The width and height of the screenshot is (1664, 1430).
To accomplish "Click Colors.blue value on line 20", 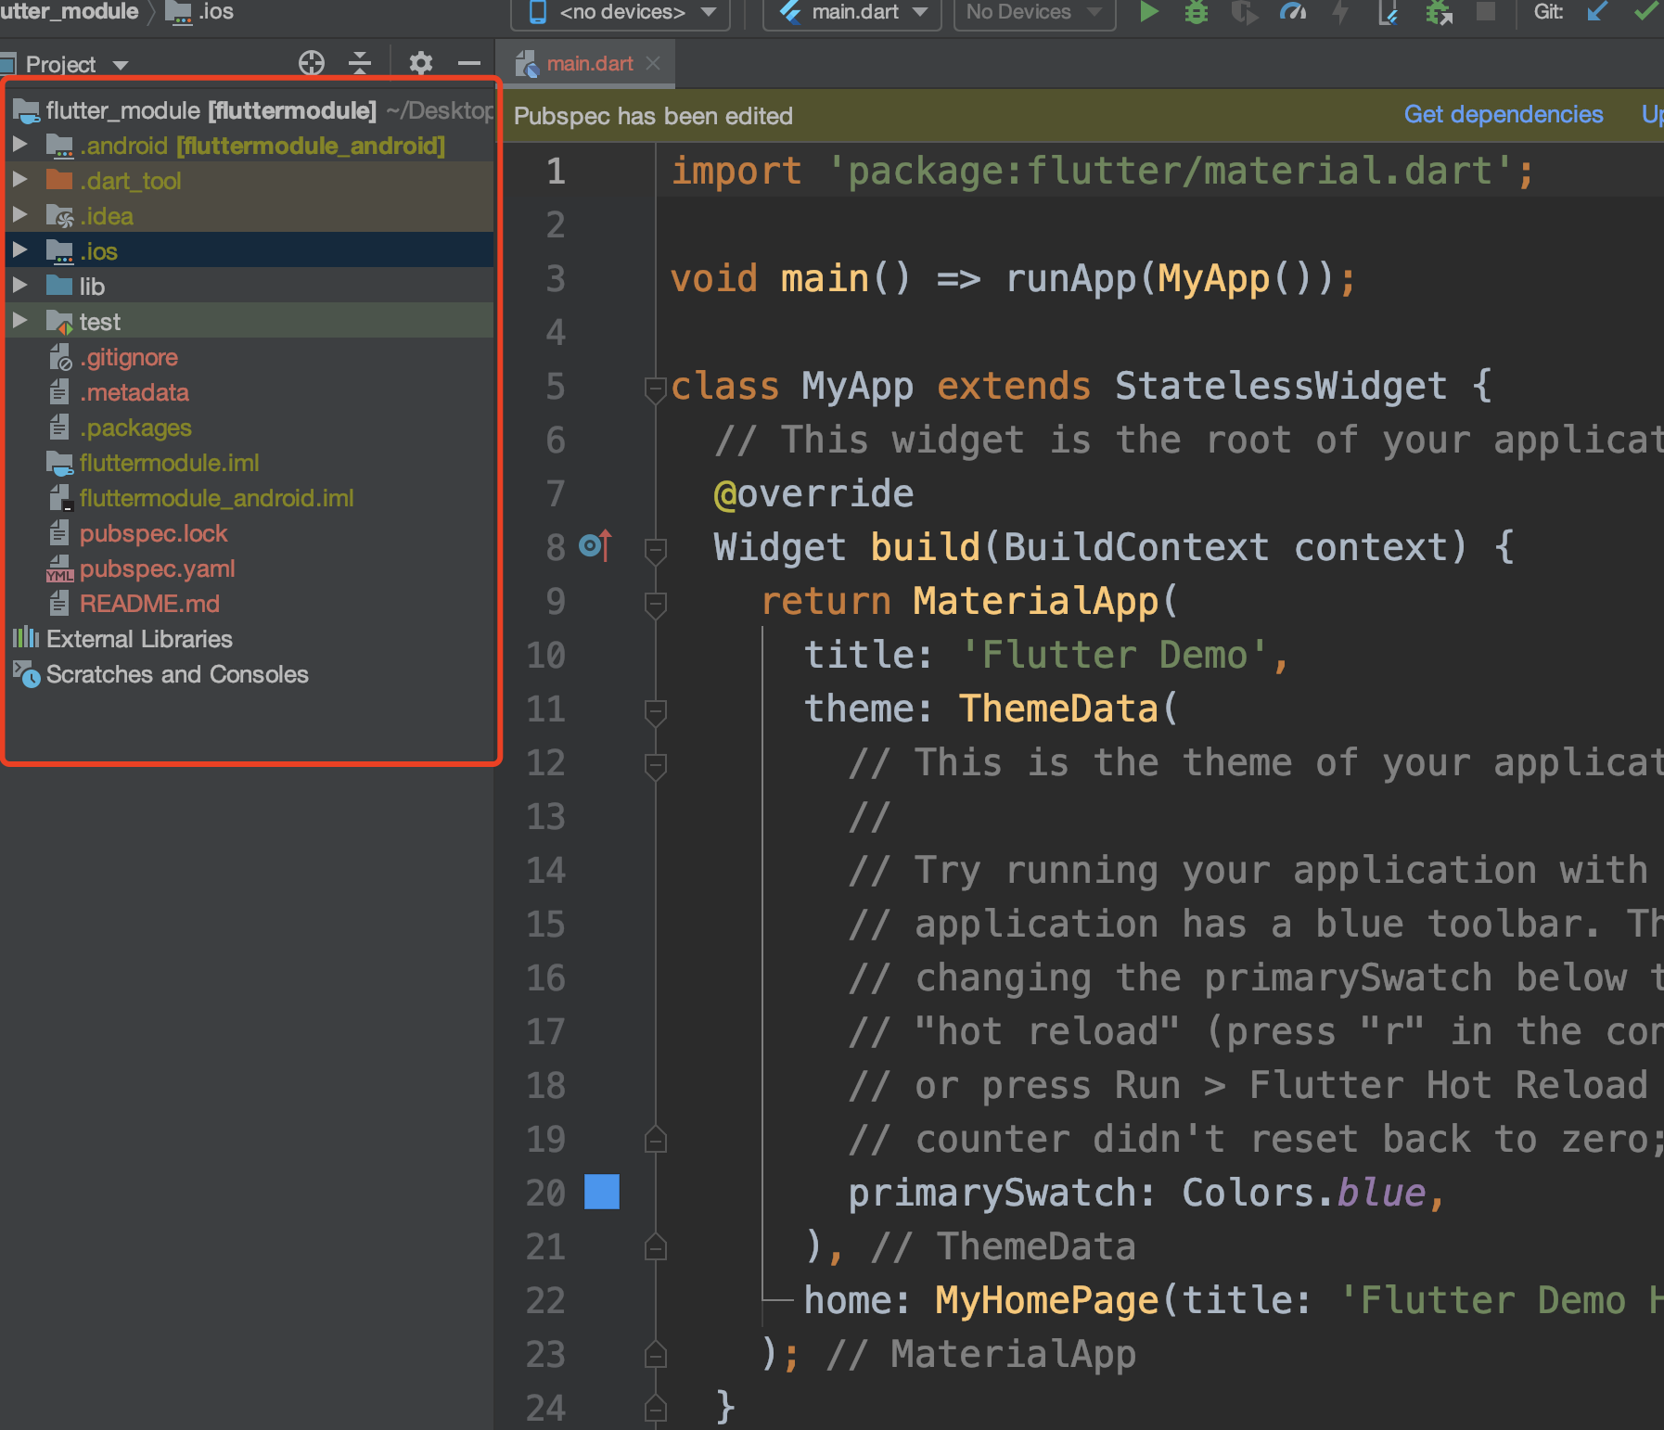I will (x=1303, y=1194).
